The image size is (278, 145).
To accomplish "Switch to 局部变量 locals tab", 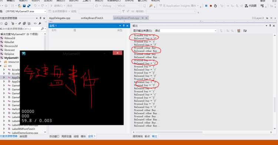I will tap(66, 137).
